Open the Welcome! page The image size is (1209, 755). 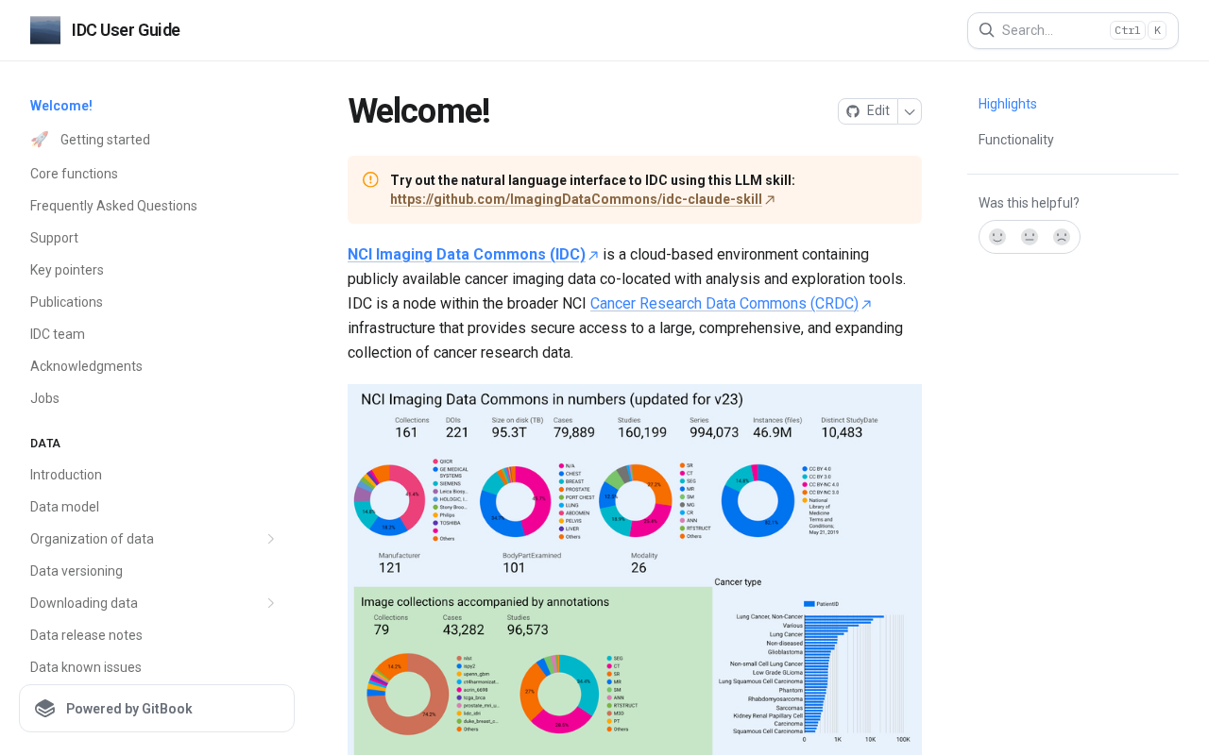tap(61, 106)
